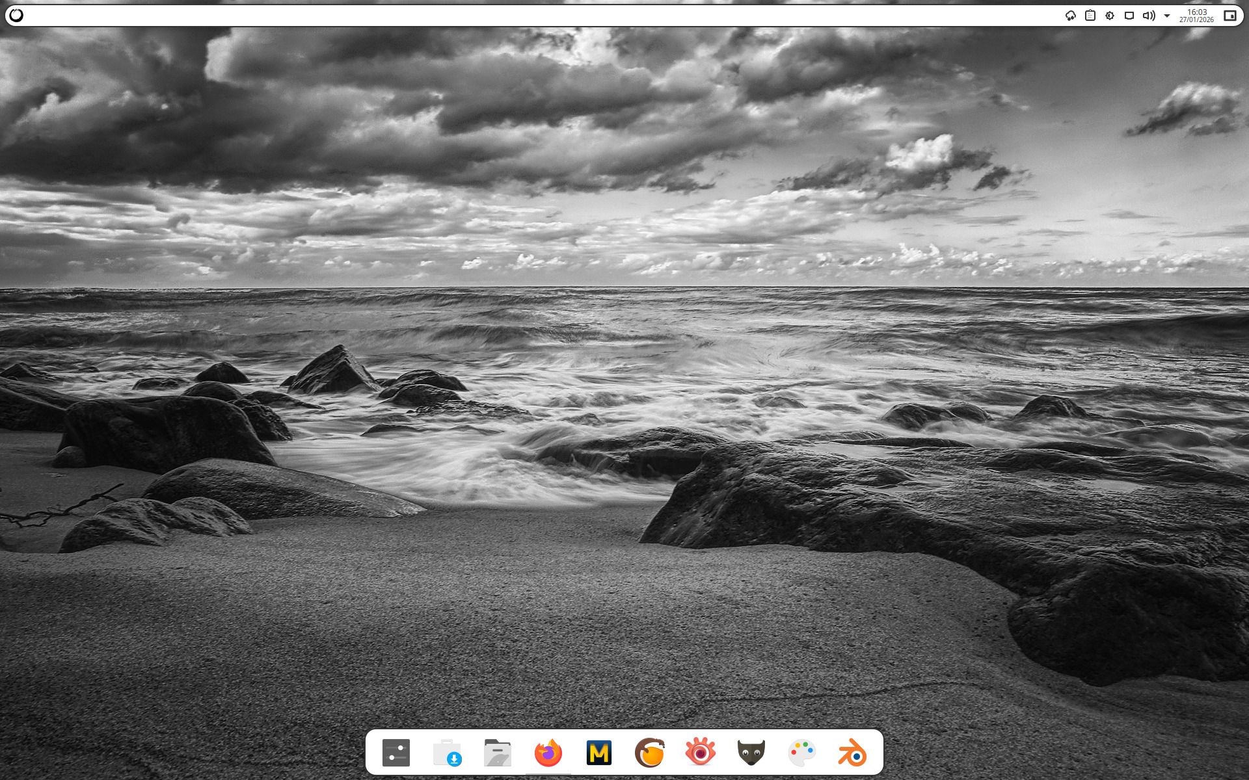Launch GIMP from the dock

click(x=751, y=753)
